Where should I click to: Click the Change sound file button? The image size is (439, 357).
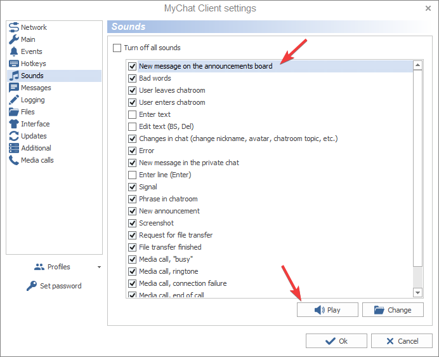(x=393, y=310)
